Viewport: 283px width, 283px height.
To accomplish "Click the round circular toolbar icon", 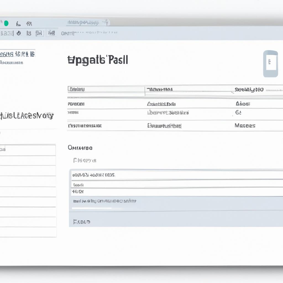I will click(19, 33).
